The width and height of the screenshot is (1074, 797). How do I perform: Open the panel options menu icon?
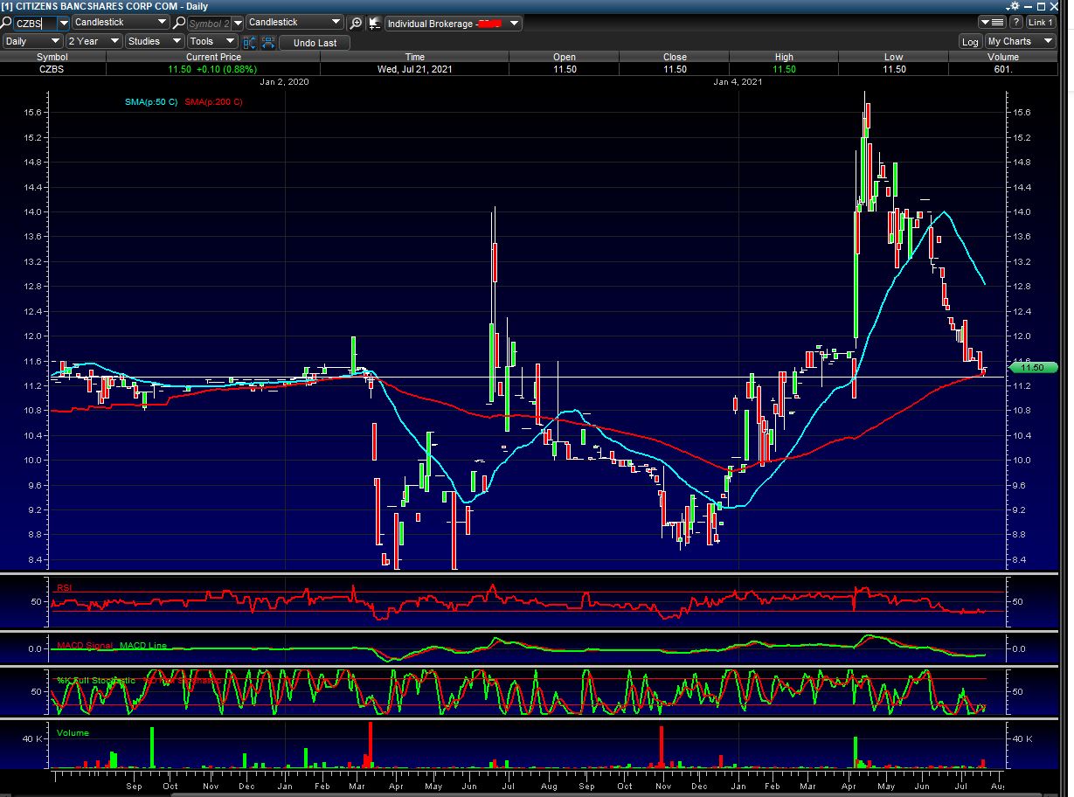coord(992,23)
